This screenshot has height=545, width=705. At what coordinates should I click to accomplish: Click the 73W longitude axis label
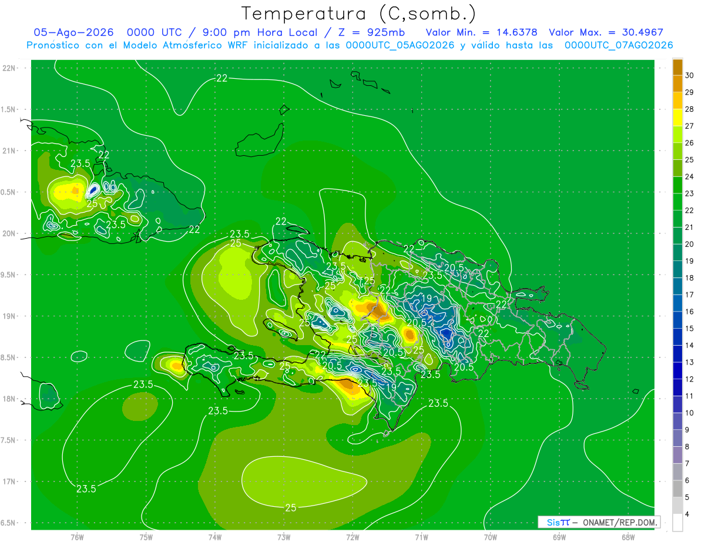tap(284, 537)
